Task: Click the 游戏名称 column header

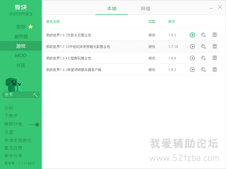Action: click(x=53, y=22)
